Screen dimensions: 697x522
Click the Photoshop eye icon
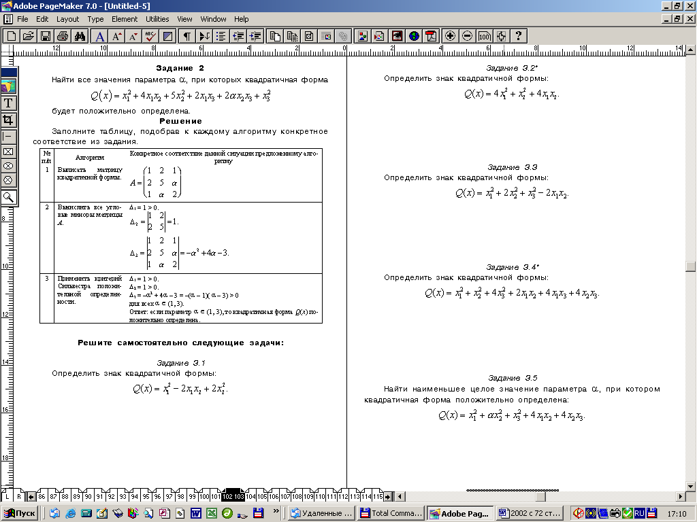pyautogui.click(x=397, y=36)
